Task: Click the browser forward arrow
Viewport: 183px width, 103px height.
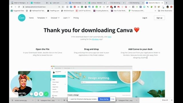Action: (x=15, y=7)
